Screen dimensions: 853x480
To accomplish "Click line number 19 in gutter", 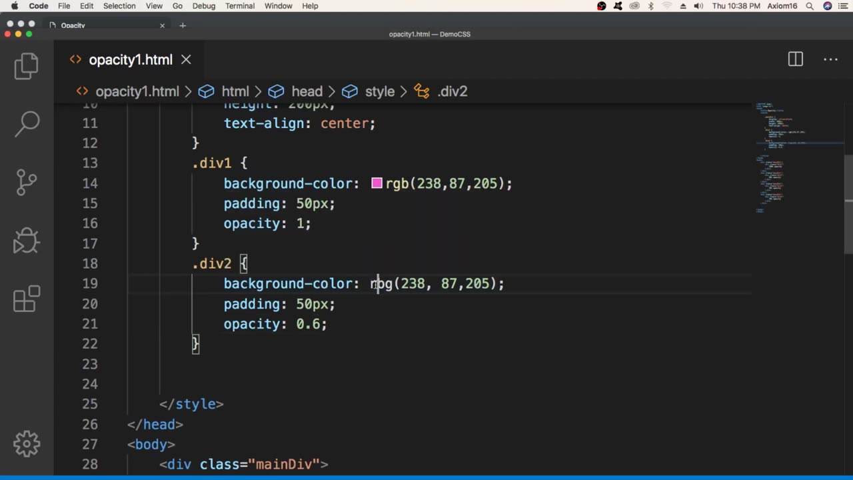I will 90,283.
